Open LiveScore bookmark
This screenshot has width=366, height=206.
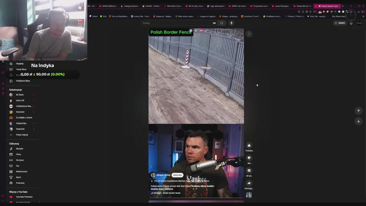tap(250, 16)
